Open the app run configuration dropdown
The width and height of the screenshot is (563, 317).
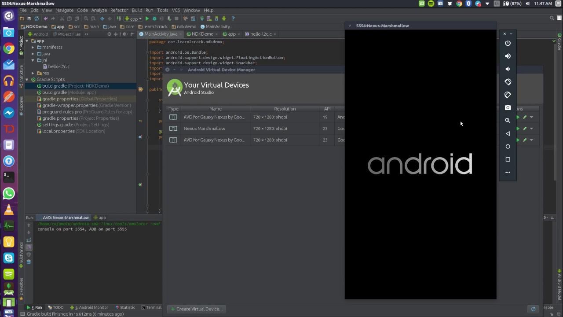click(134, 18)
